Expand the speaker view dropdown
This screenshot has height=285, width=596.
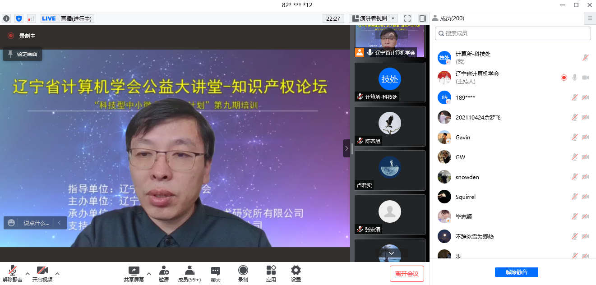click(x=373, y=18)
